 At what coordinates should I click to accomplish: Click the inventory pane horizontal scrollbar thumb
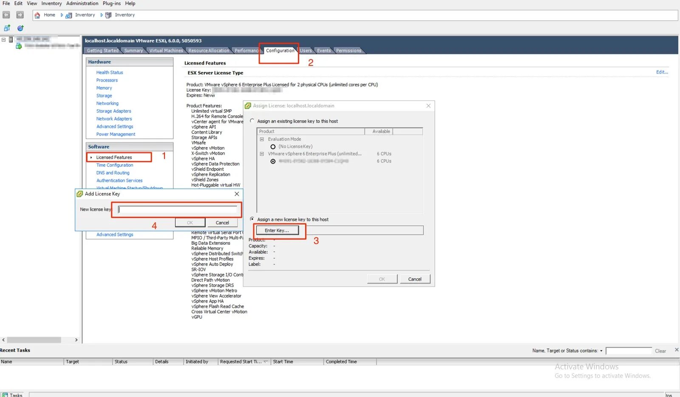34,340
